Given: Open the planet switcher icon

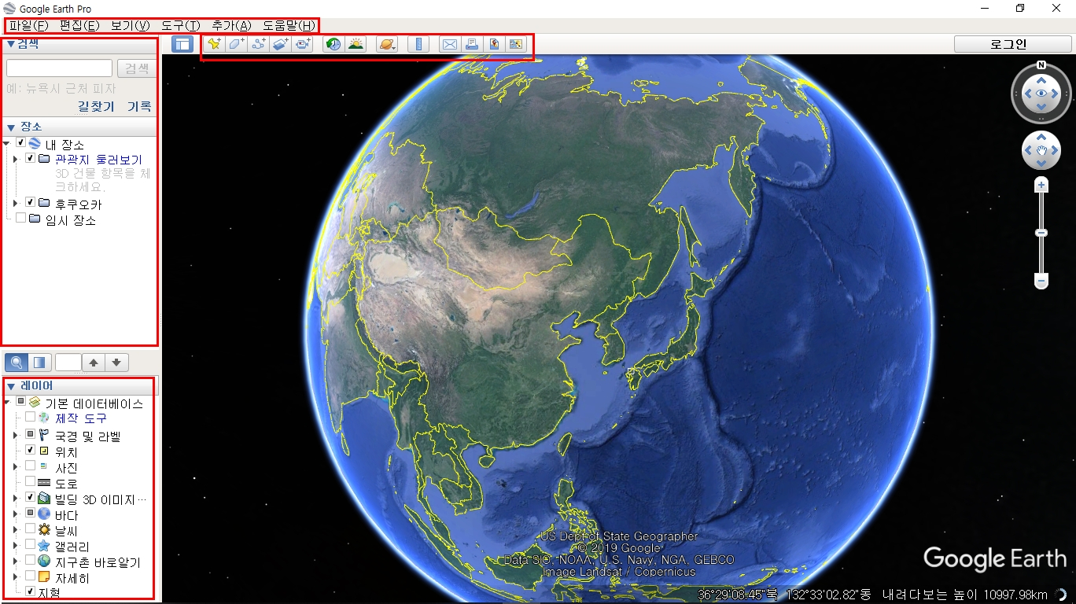Looking at the screenshot, I should 387,44.
